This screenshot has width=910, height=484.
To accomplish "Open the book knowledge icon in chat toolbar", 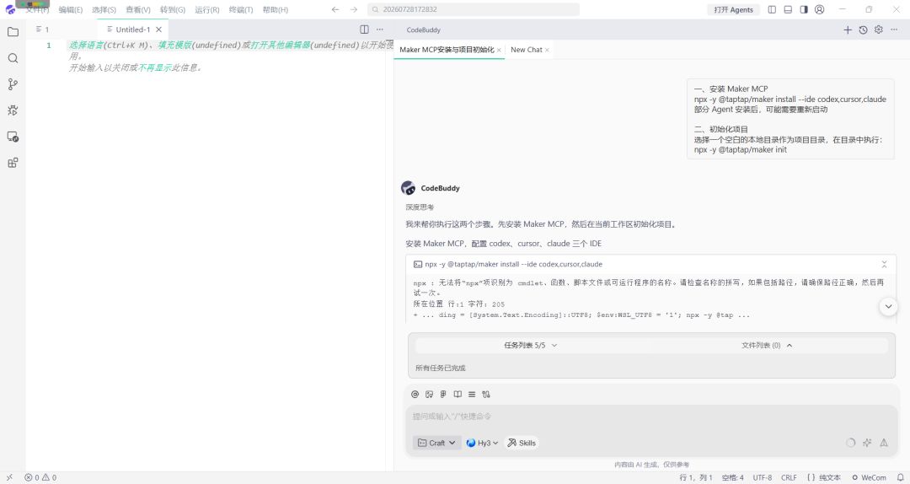I will [x=458, y=394].
